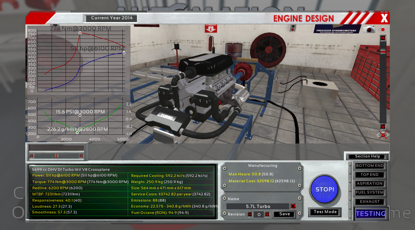The width and height of the screenshot is (415, 230).
Task: Click the boost marker at 3000 RPM
Action: click(x=80, y=115)
